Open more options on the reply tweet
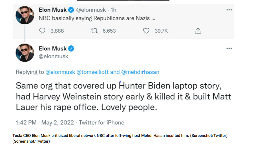The image size is (255, 149). [229, 48]
